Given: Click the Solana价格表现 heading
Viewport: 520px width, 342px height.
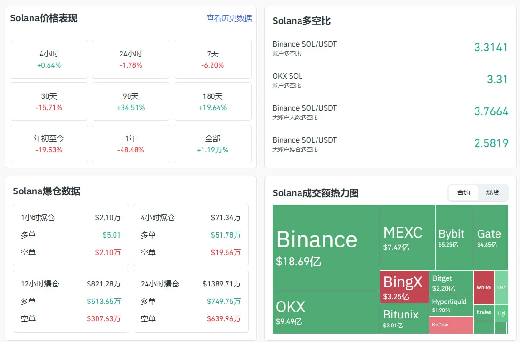Looking at the screenshot, I should [43, 18].
